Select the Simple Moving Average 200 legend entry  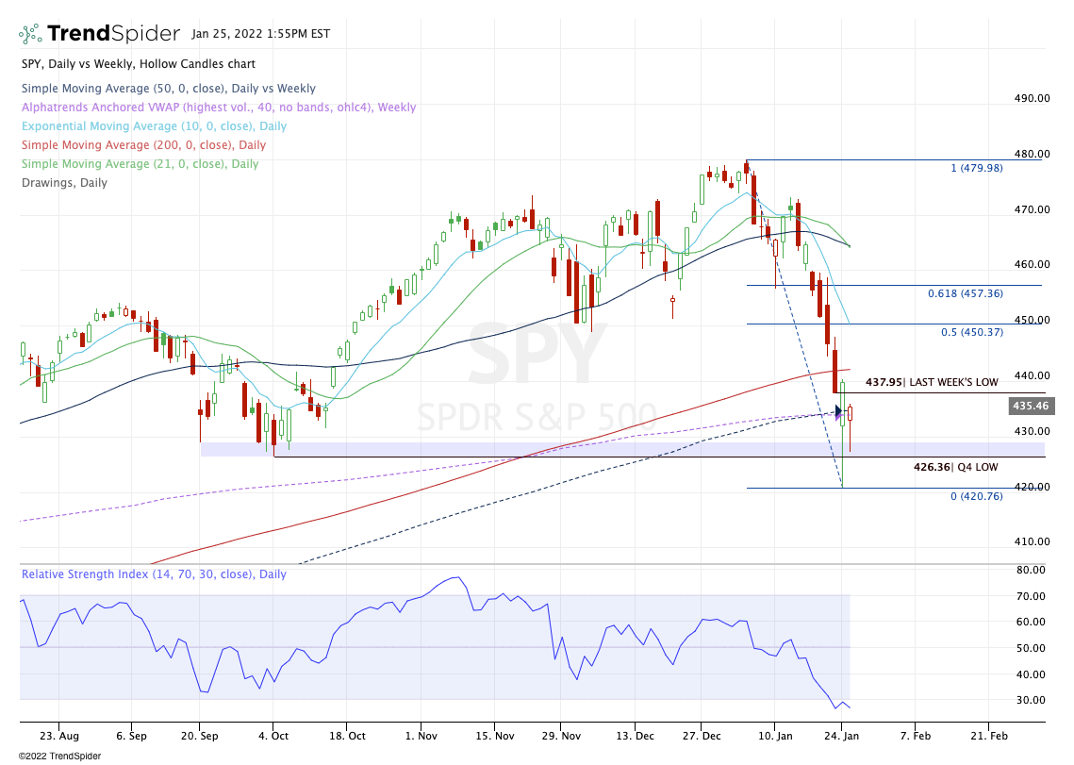pyautogui.click(x=144, y=144)
